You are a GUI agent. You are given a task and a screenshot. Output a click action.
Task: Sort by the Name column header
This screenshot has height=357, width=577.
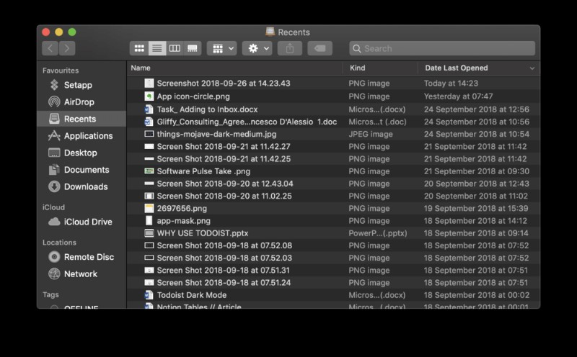pyautogui.click(x=141, y=68)
